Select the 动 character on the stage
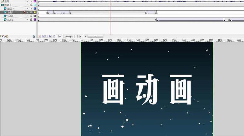The width and height of the screenshot is (244, 136). click(147, 89)
